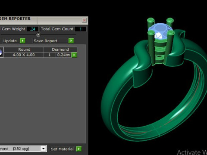Click the 4.00 X 4.00 size cell
This screenshot has width=207, height=155.
tap(24, 55)
